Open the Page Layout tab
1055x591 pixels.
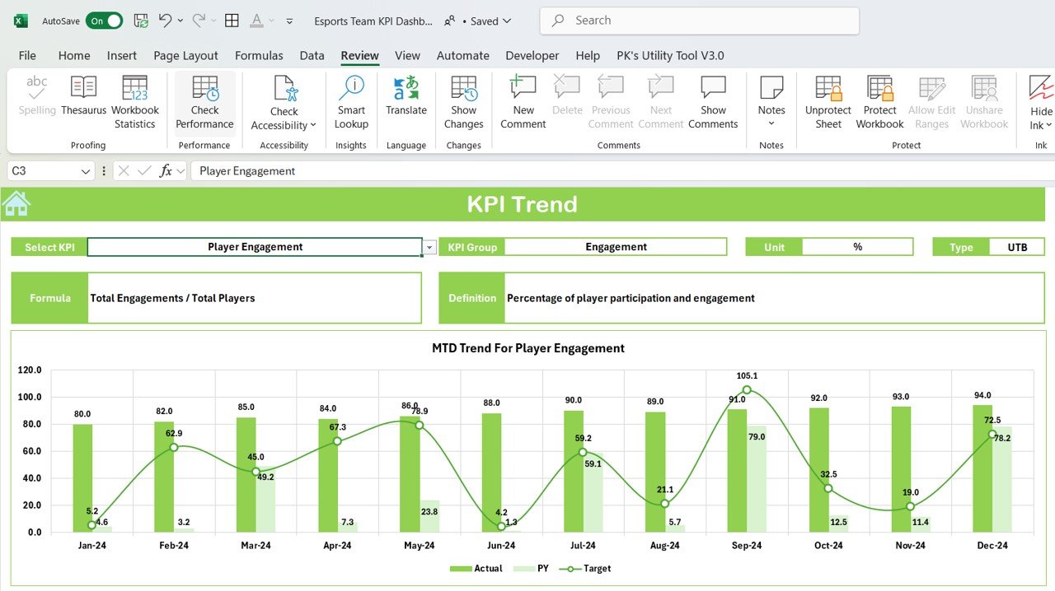[186, 55]
